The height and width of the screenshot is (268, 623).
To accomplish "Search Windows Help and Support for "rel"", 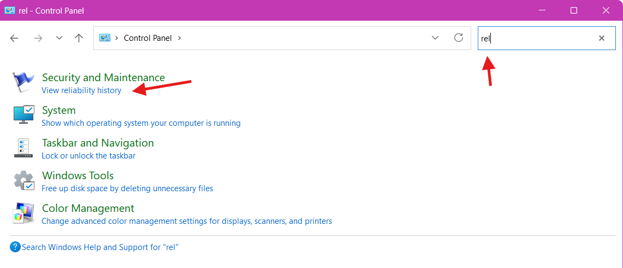I will point(100,247).
